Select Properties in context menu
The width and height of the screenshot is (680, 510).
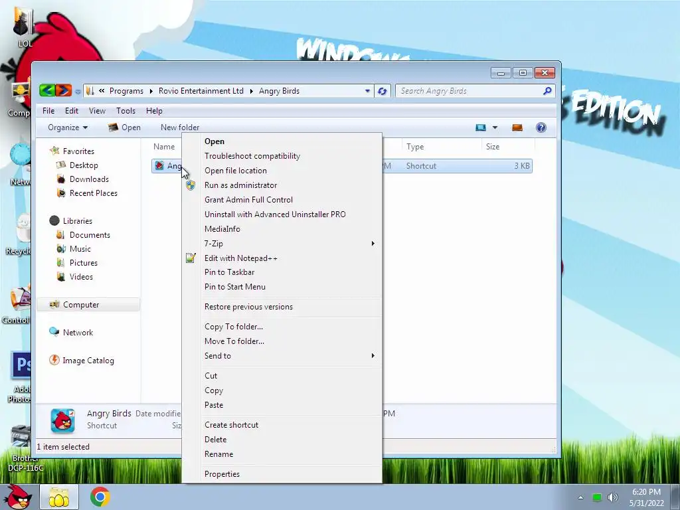[x=282, y=474]
